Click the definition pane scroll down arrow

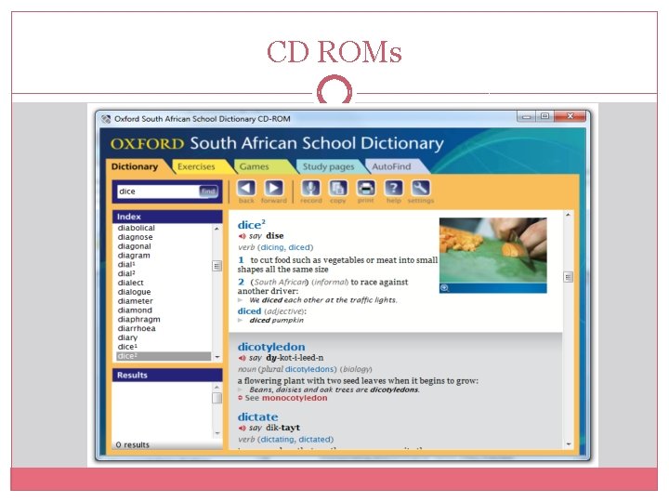[x=568, y=444]
